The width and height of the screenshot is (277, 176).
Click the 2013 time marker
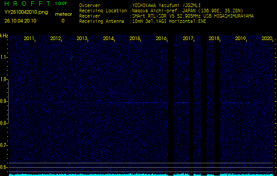[81, 38]
